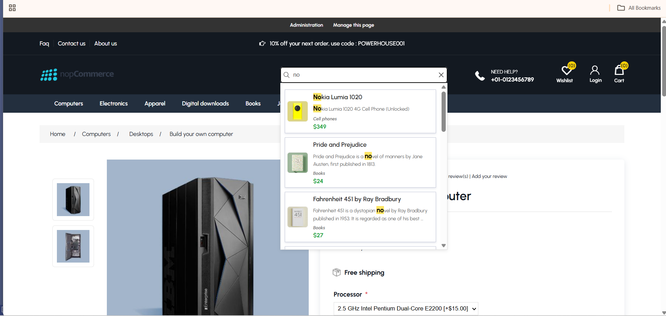Select the second open-case thumbnail image

click(73, 246)
